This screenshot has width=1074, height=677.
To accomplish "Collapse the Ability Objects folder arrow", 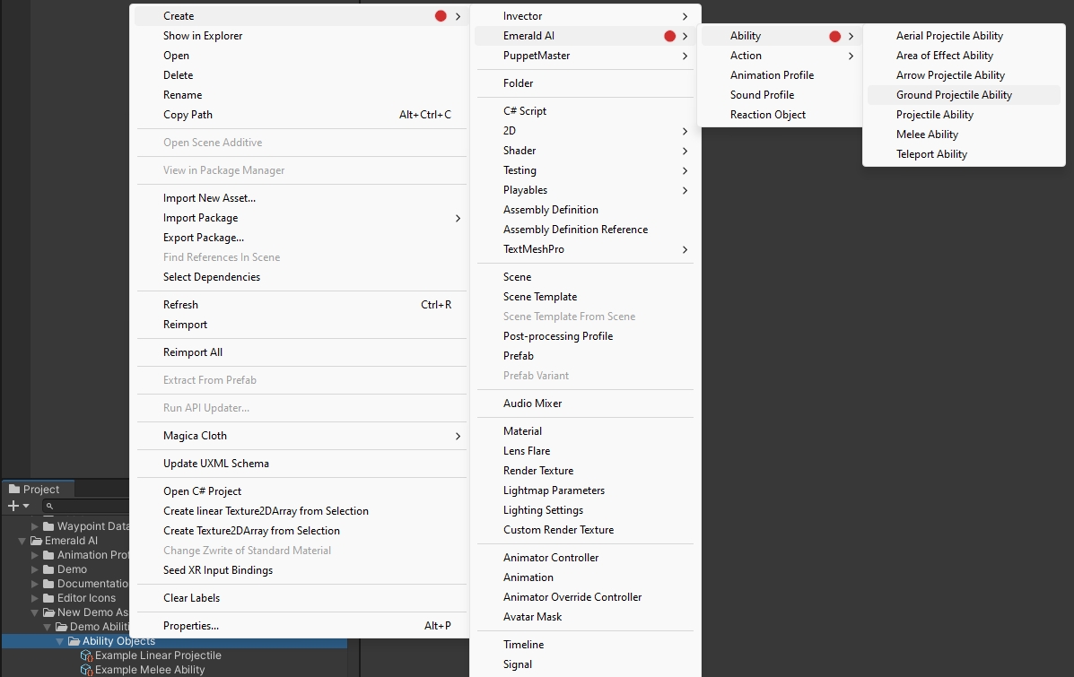I will click(x=60, y=641).
